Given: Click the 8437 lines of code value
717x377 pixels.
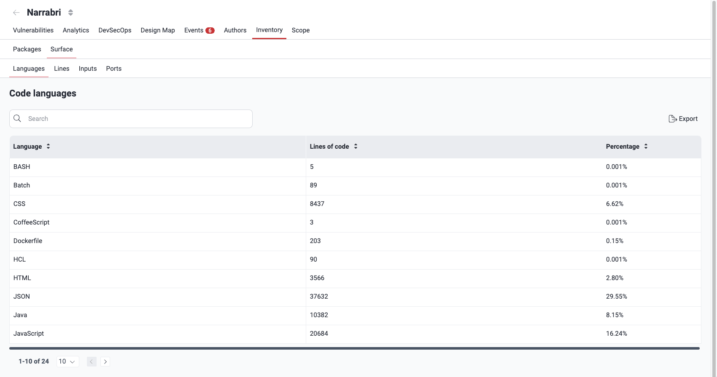Looking at the screenshot, I should (x=317, y=204).
